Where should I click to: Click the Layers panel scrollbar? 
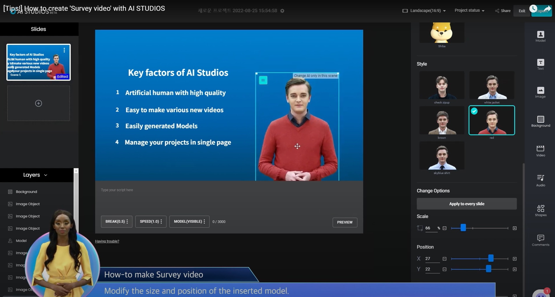coord(76,204)
